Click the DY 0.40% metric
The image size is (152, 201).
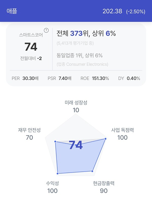pyautogui.click(x=129, y=78)
